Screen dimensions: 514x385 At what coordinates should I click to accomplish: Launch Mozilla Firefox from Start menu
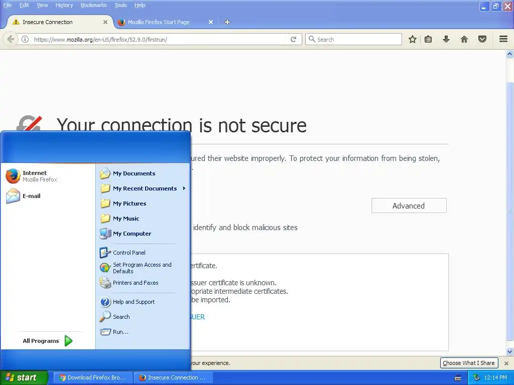(x=49, y=176)
